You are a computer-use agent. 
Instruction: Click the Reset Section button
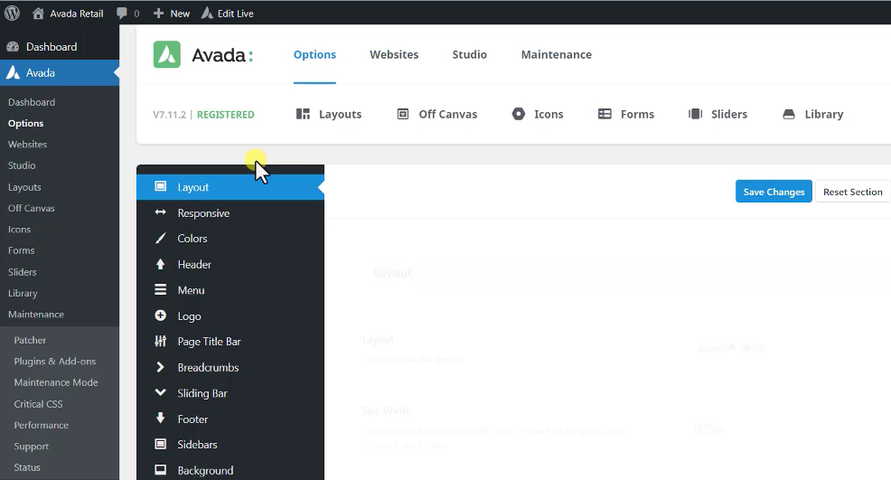pyautogui.click(x=852, y=192)
